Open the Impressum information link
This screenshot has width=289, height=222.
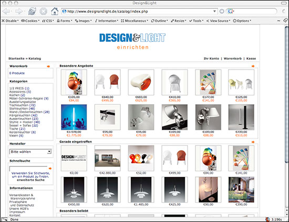(17, 212)
